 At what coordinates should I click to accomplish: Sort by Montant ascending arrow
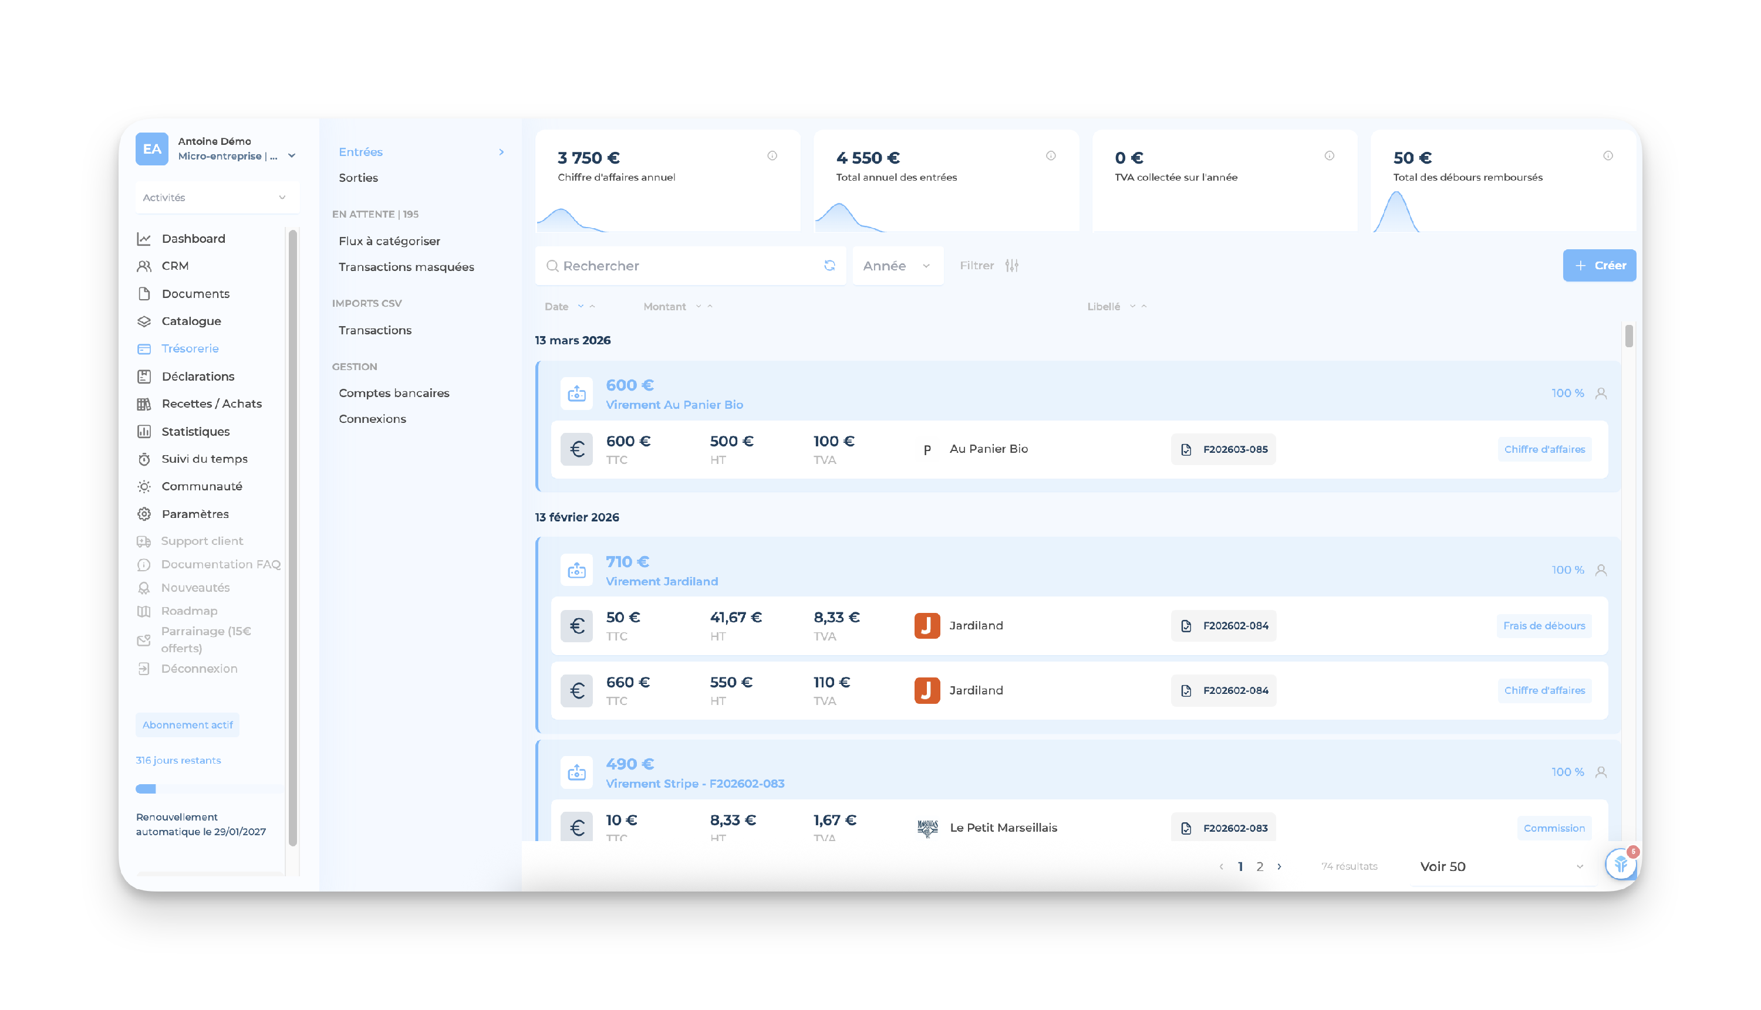(x=710, y=306)
